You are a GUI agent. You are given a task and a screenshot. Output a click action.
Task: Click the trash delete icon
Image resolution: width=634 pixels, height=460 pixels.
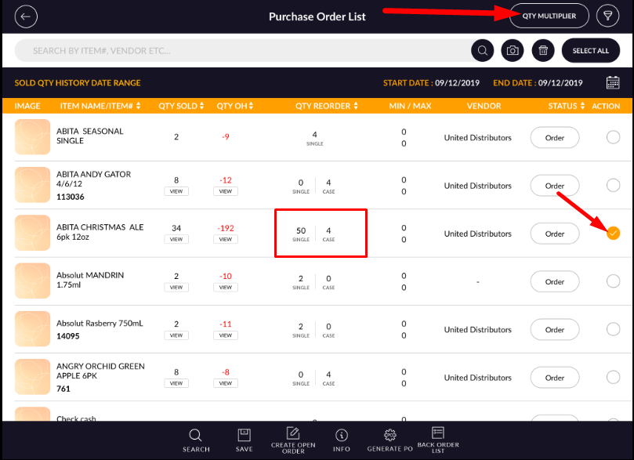[542, 51]
